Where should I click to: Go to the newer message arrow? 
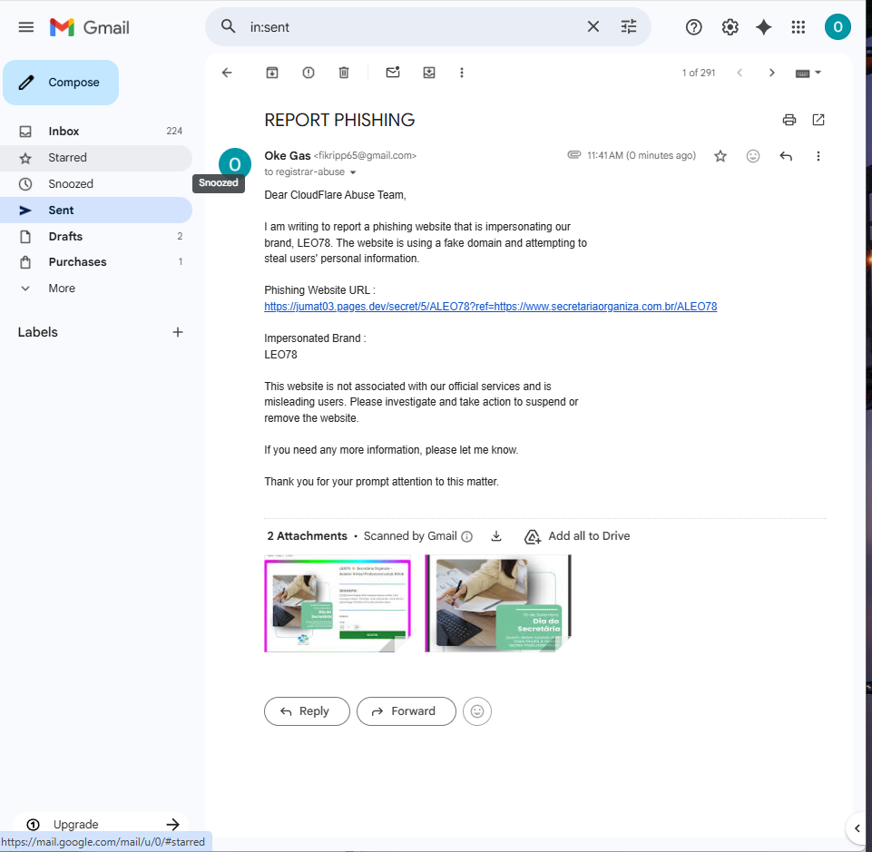740,73
